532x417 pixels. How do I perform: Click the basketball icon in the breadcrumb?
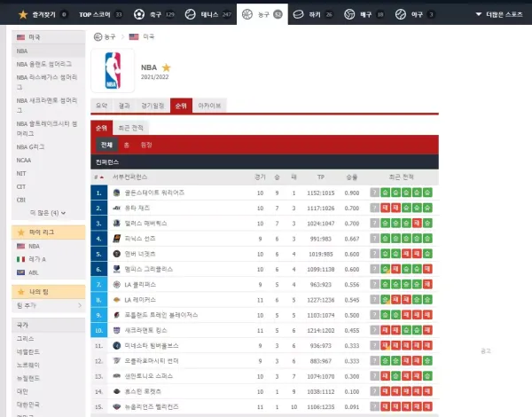coord(98,36)
